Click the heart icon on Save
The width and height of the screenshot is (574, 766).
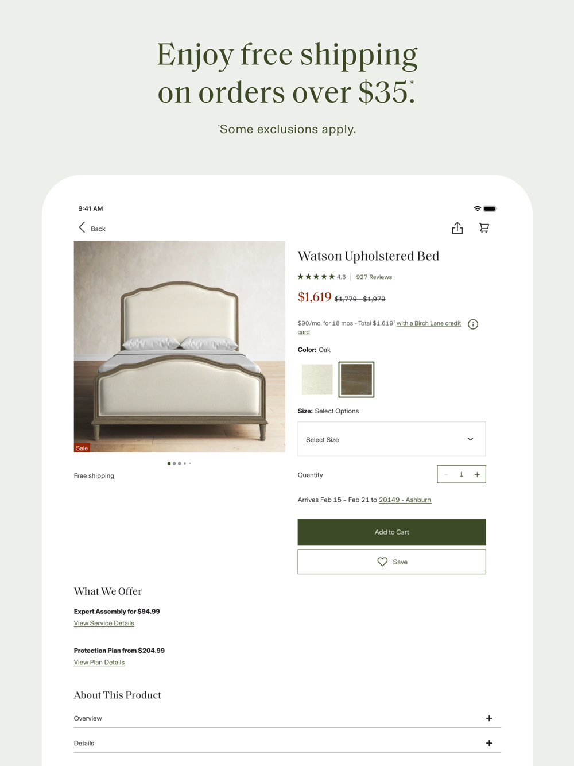(382, 562)
